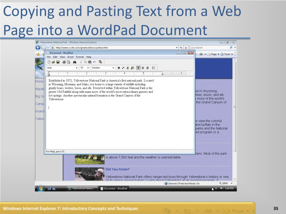Open the Live Search options dropdown arrow

pos(235,47)
